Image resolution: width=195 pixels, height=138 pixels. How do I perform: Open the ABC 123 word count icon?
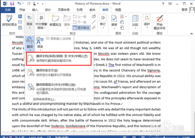pos(20,28)
